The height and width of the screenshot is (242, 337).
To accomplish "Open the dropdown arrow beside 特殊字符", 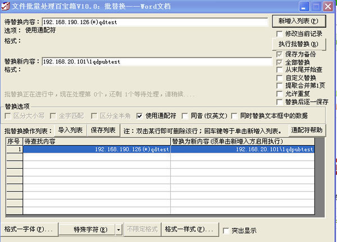I will (119, 230).
